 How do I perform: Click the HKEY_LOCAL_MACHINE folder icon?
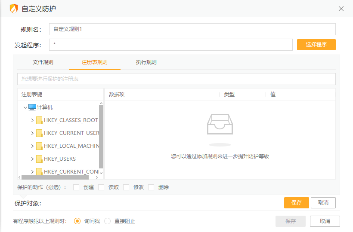[x=39, y=146]
